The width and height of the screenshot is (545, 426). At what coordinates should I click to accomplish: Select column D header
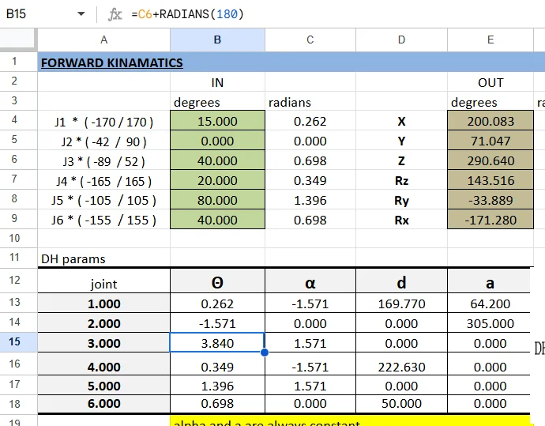[401, 40]
